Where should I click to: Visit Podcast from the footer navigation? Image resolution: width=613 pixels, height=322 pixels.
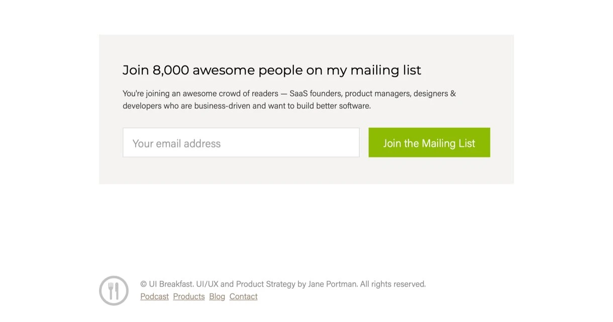pos(154,297)
